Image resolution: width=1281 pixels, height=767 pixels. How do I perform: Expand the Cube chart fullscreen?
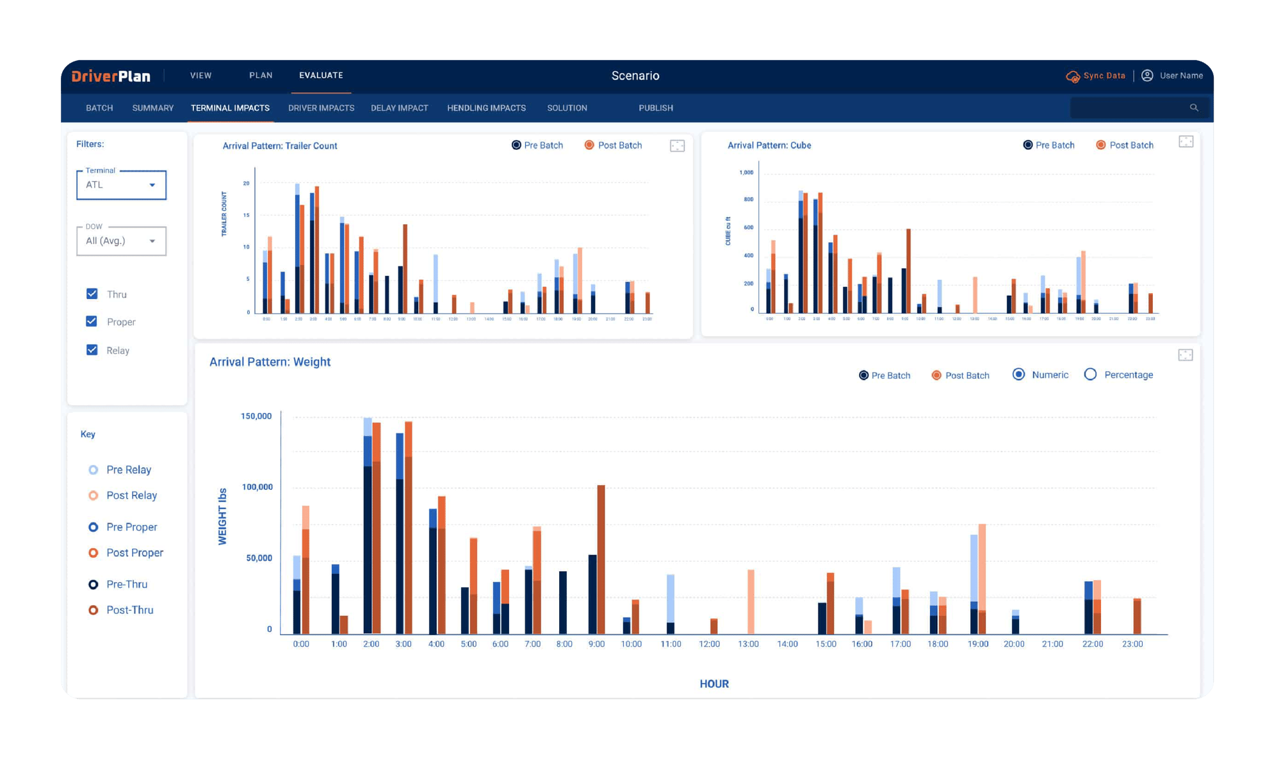(x=1186, y=141)
